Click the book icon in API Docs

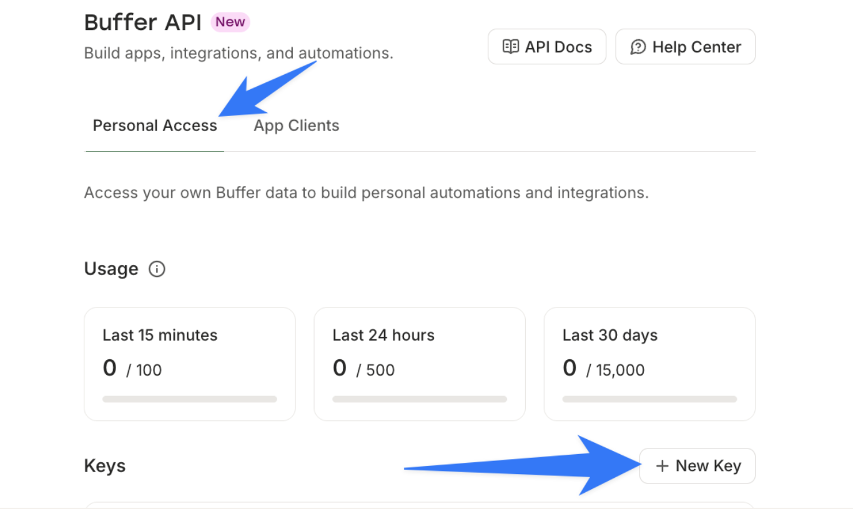(511, 47)
